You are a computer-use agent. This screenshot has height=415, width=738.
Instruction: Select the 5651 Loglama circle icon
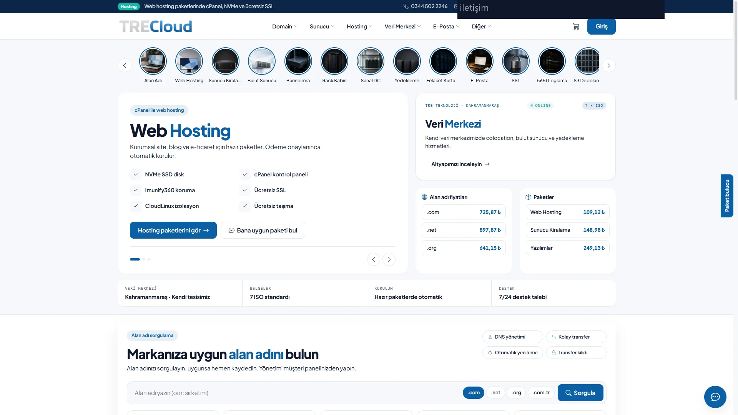coord(552,61)
